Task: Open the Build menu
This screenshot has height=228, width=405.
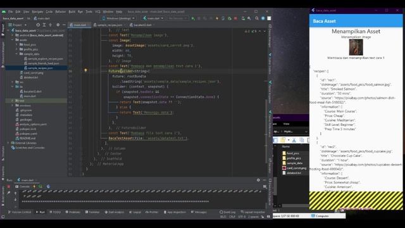Action: [x=72, y=11]
